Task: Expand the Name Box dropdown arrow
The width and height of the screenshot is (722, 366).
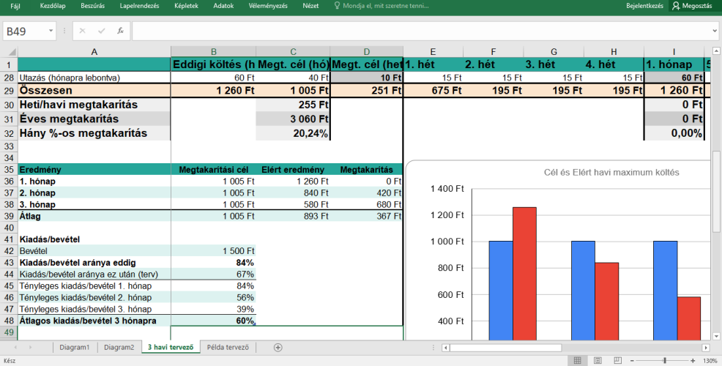Action: tap(51, 31)
